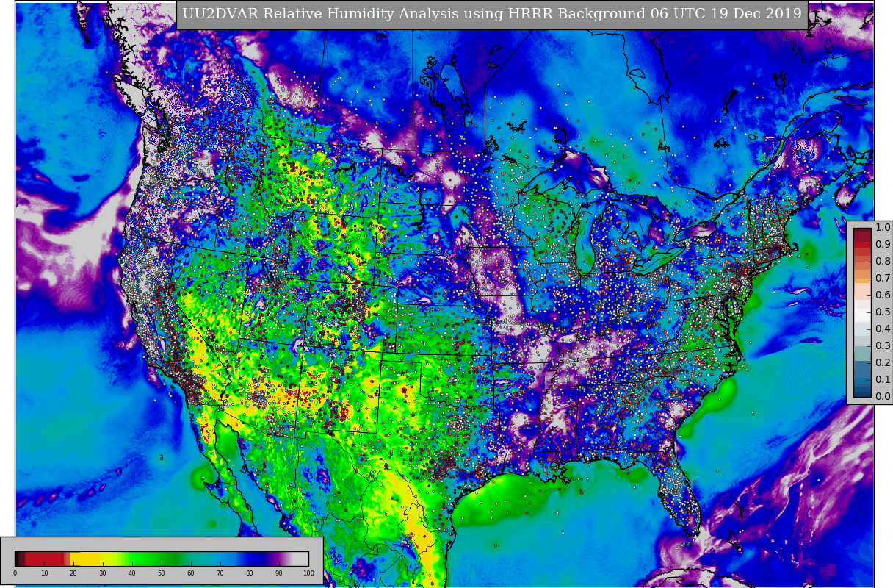Viewport: 893px width, 588px height.
Task: Click the 10 tick label on the humidity colorbar
Action: click(44, 573)
